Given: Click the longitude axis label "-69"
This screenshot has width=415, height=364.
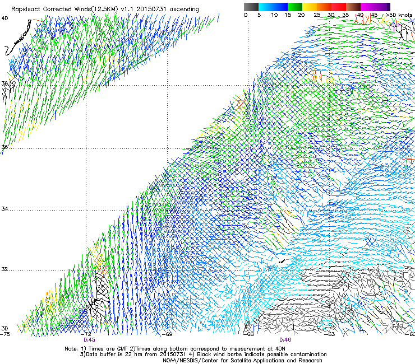Looking at the screenshot, I should tap(167, 334).
